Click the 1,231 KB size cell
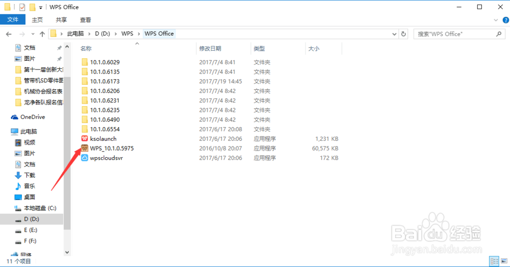This screenshot has height=267, width=510. [327, 139]
